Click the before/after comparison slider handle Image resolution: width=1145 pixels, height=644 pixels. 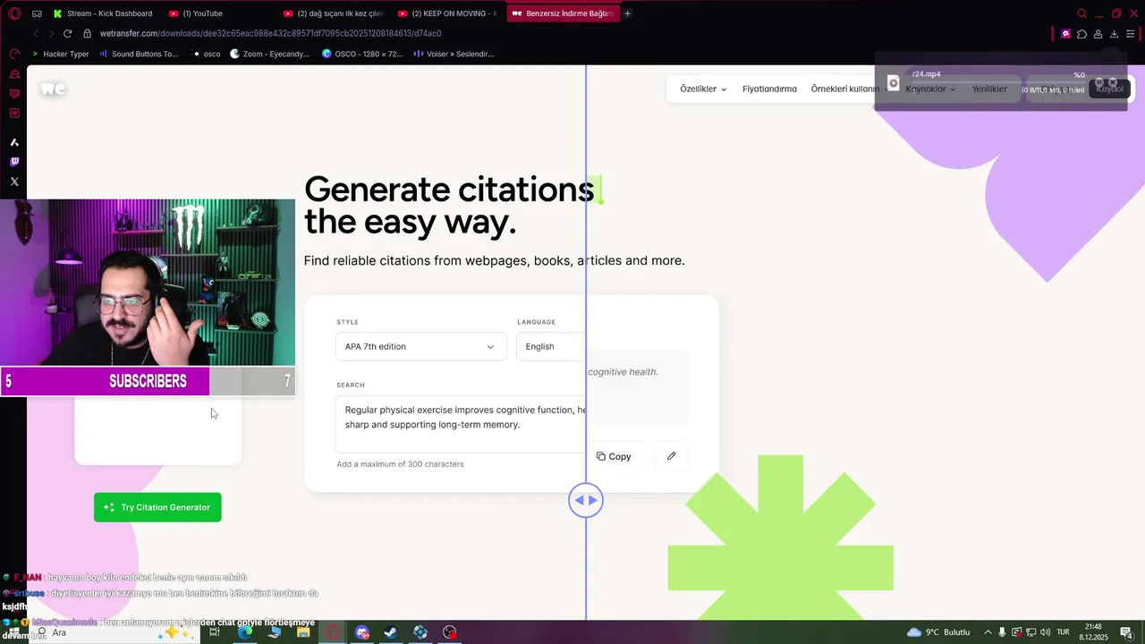[586, 500]
